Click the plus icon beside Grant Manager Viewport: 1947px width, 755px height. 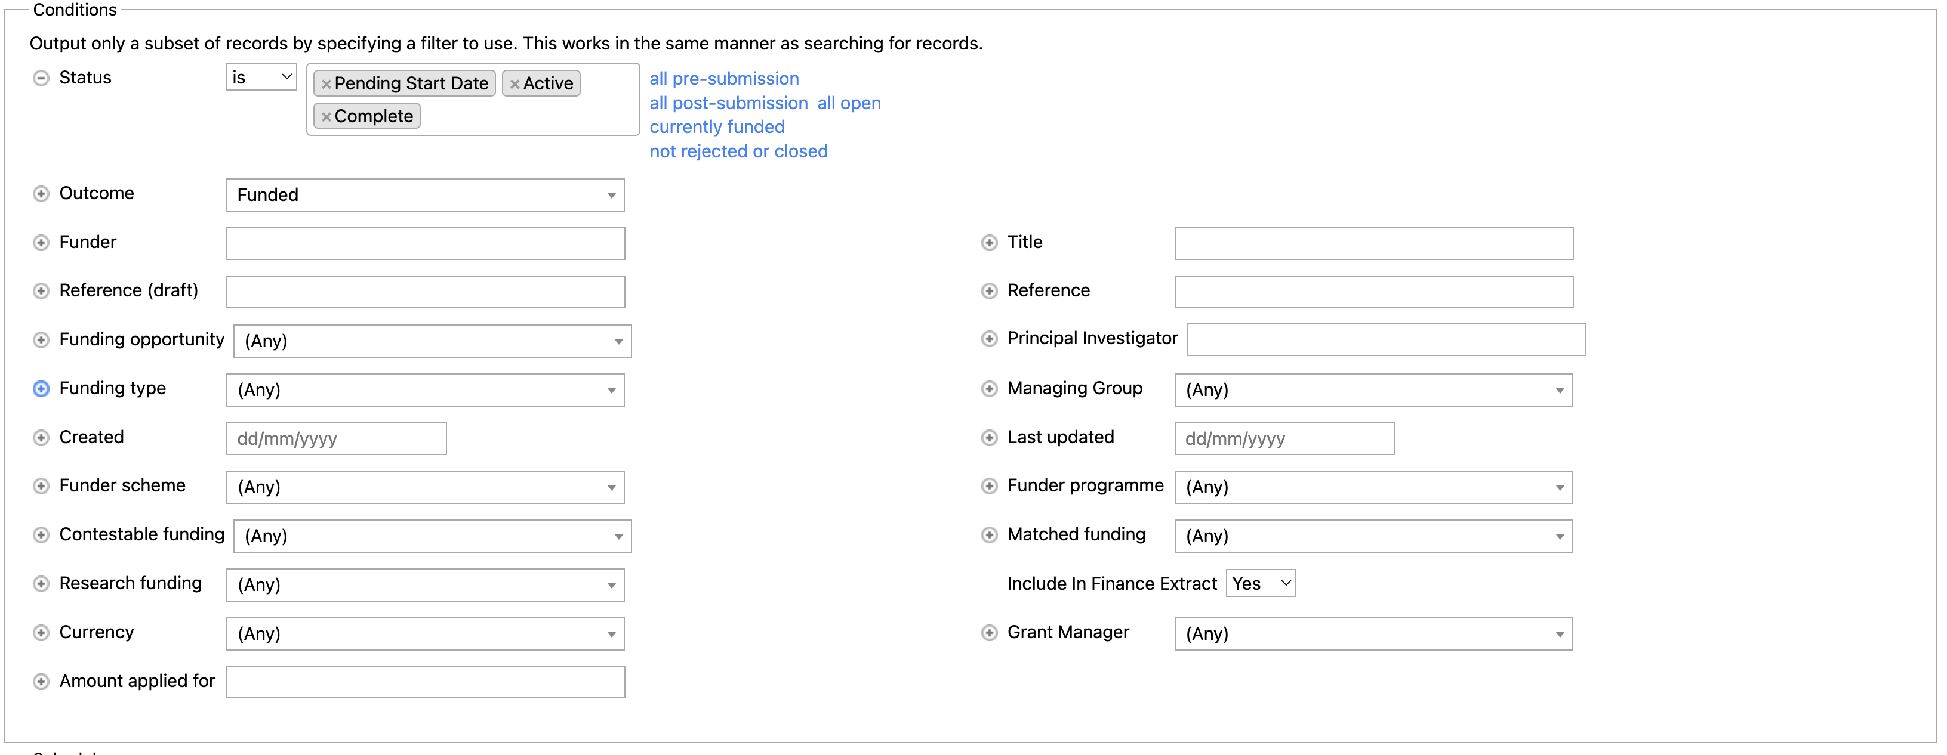[988, 633]
